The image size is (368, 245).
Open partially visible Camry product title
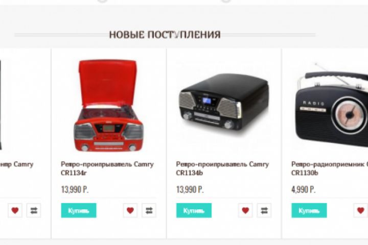17,164
